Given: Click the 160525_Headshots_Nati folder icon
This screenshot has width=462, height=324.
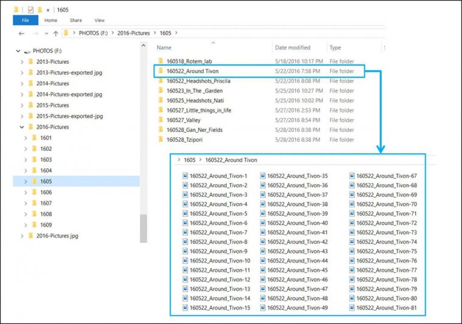Looking at the screenshot, I should (160, 100).
